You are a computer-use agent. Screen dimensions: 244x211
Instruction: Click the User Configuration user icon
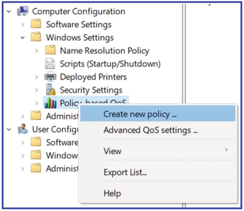[22, 129]
